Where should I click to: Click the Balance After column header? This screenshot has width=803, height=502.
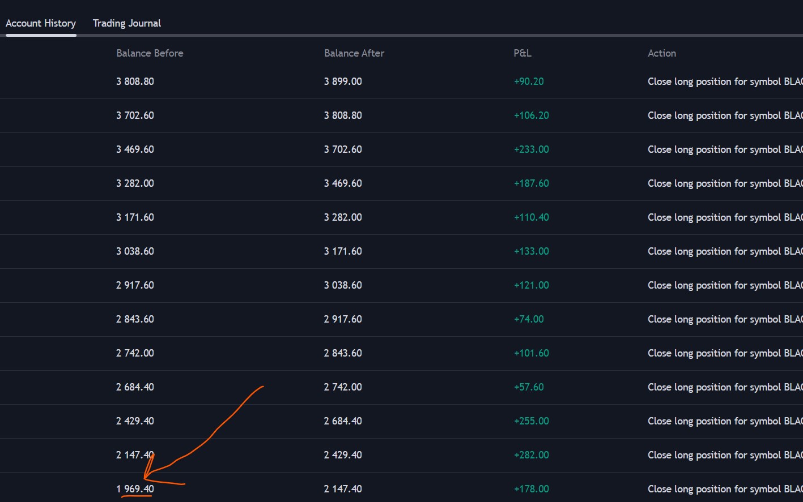coord(354,53)
